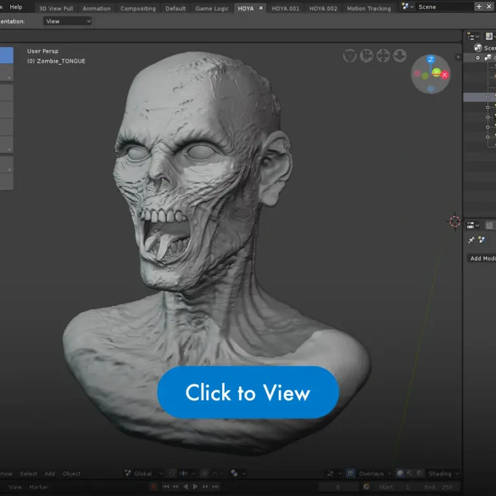Open the Help menu
The width and height of the screenshot is (496, 496).
tap(15, 6)
